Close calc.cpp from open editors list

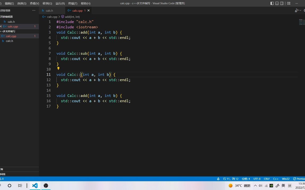(1, 26)
